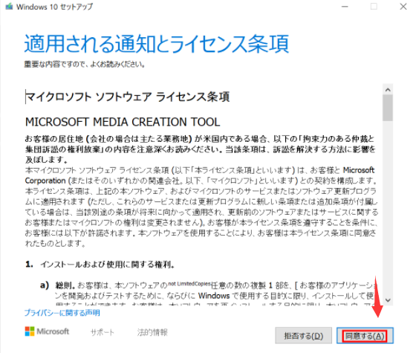Click the bold paragraph starting お客様の居住地
Image resolution: width=416 pixels, height=353 pixels.
tap(201, 149)
